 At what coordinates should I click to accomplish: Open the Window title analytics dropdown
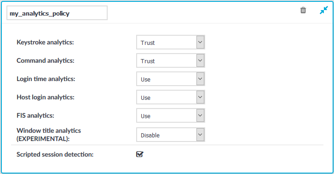coord(170,135)
